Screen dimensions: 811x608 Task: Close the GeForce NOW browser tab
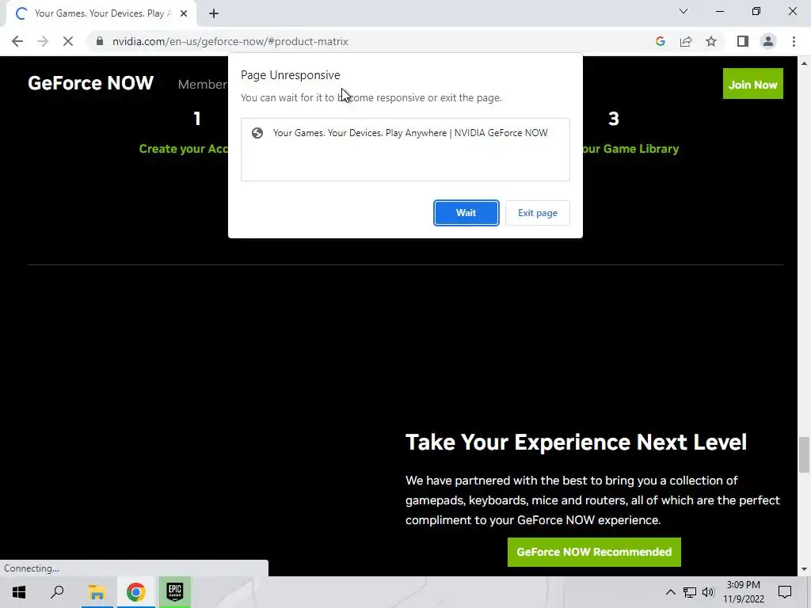(184, 13)
